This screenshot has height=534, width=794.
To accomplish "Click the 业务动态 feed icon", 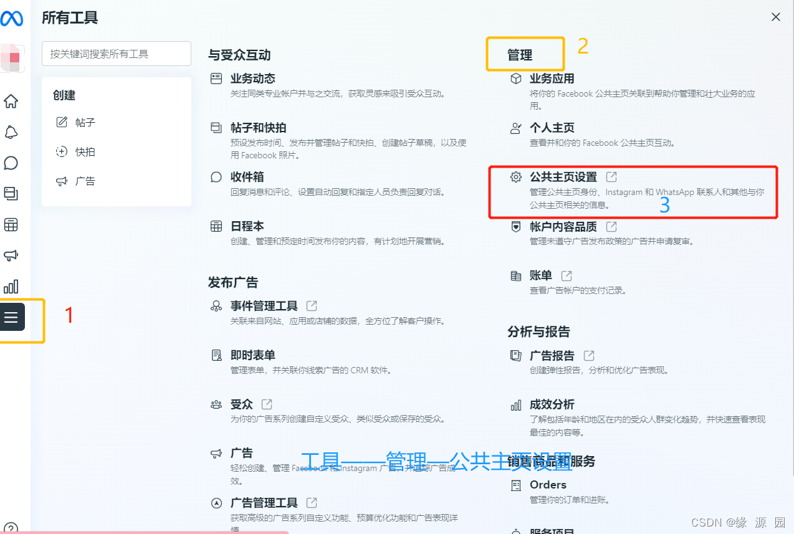I will click(x=216, y=79).
